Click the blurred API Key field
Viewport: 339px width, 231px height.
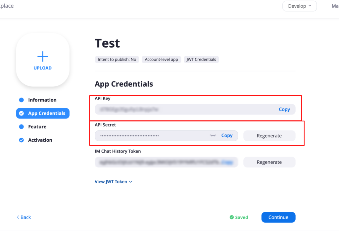pyautogui.click(x=182, y=110)
